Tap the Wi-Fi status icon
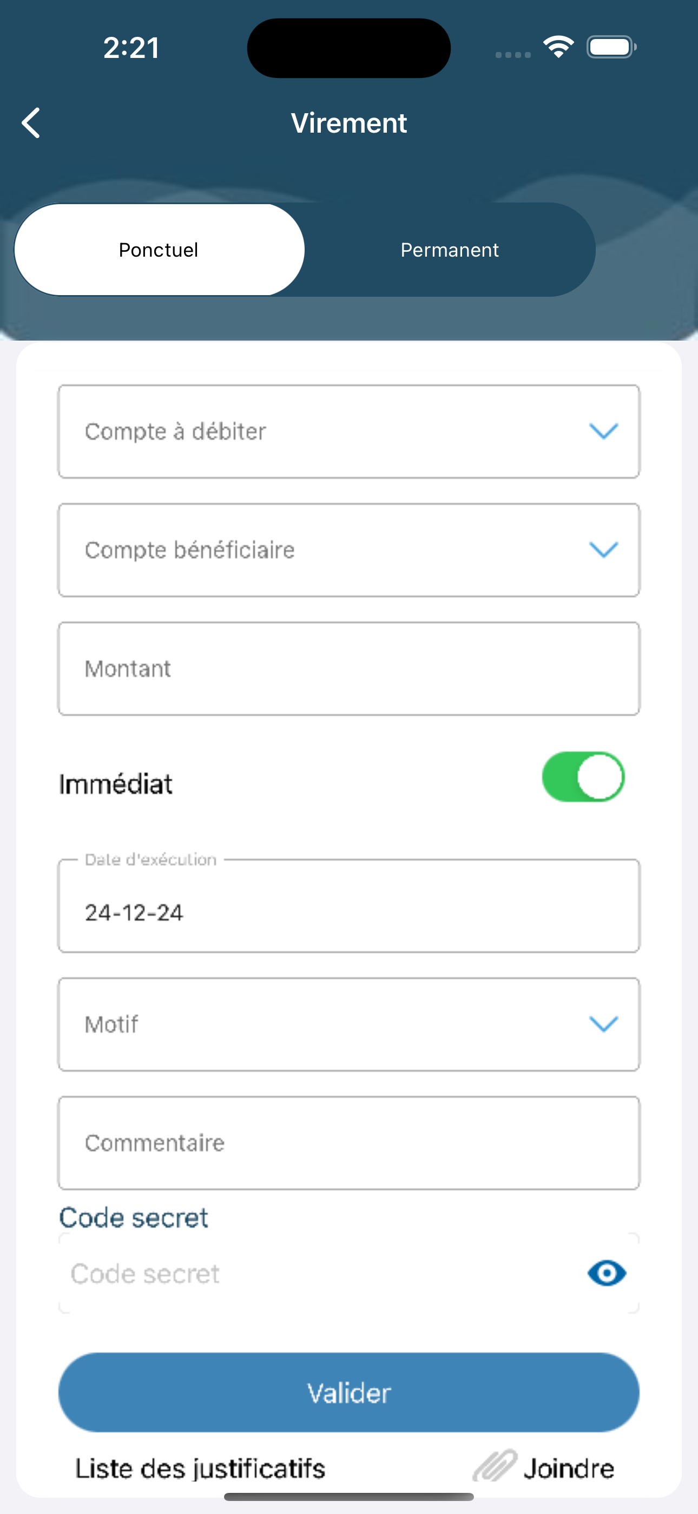Image resolution: width=698 pixels, height=1514 pixels. click(x=558, y=47)
